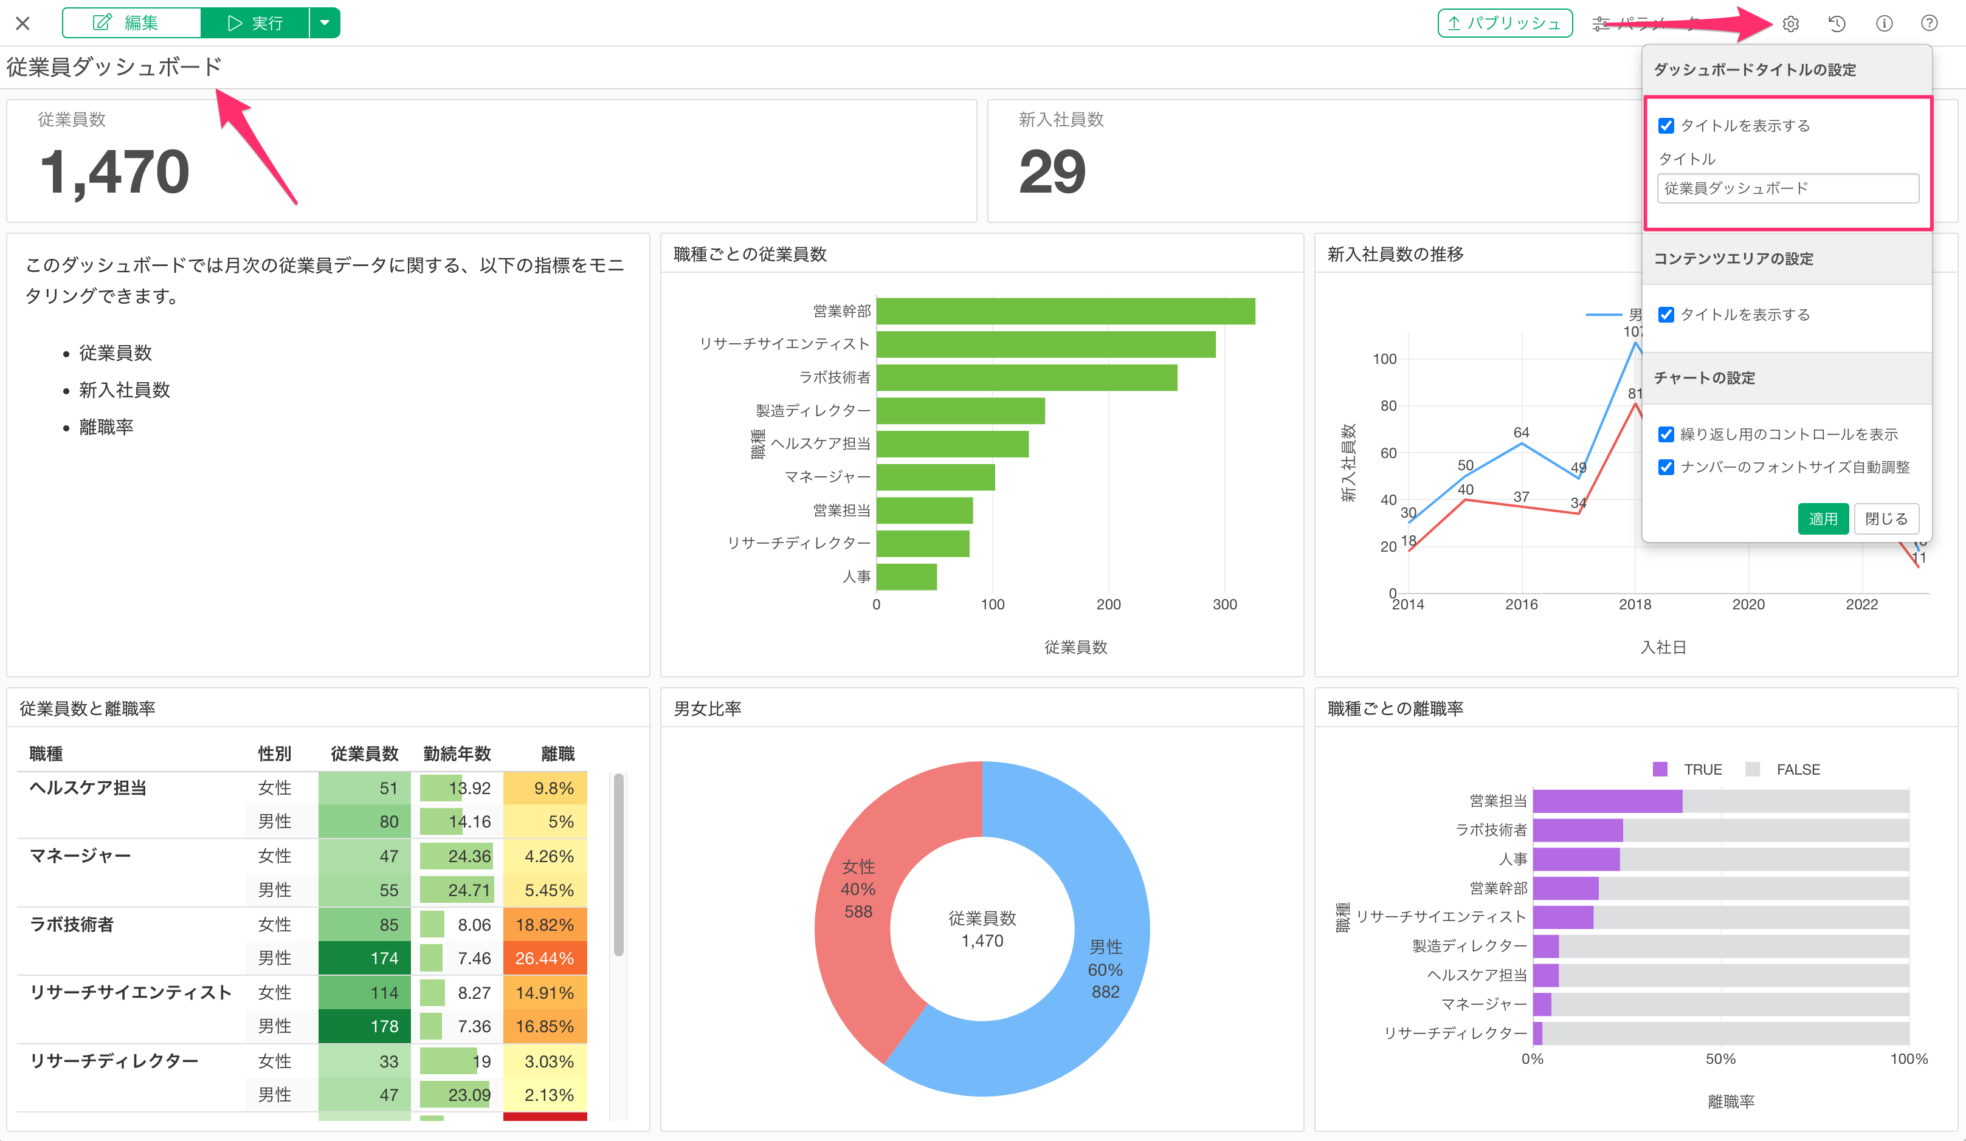
Task: Click the 24.71 tenure cell
Action: pos(457,890)
